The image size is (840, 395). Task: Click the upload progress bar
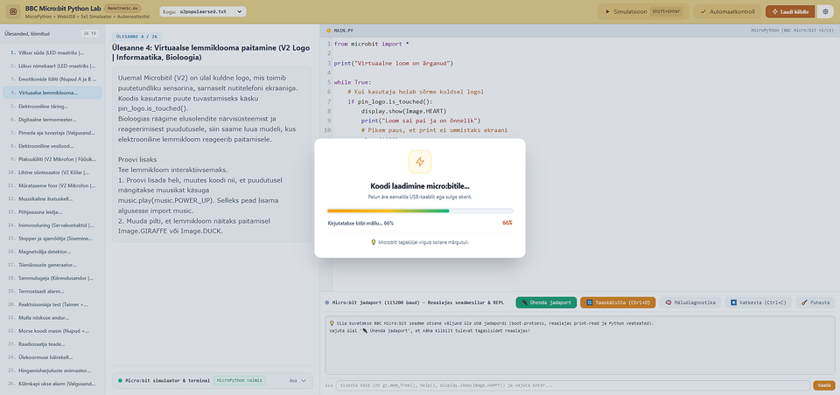click(420, 211)
